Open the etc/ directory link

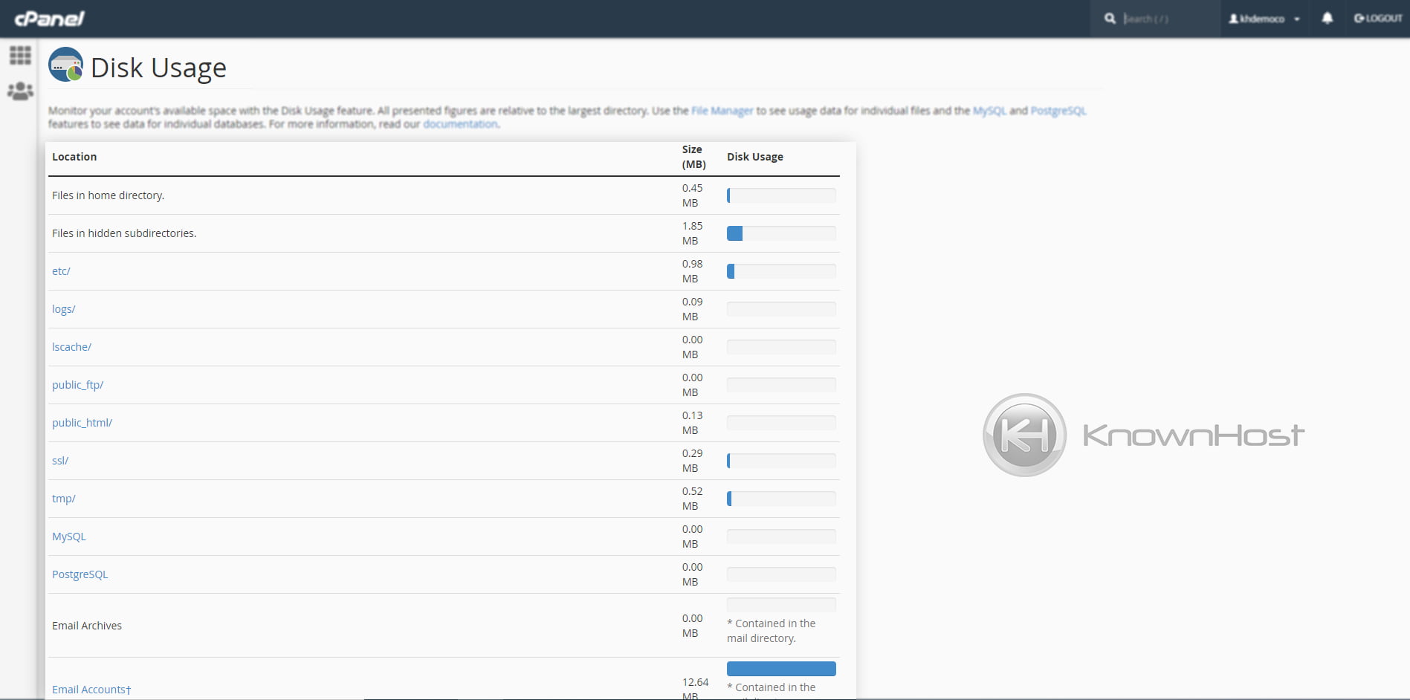click(61, 270)
